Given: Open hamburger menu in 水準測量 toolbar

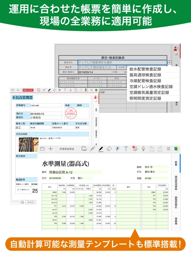Looking at the screenshot, I should pyautogui.click(x=168, y=149).
